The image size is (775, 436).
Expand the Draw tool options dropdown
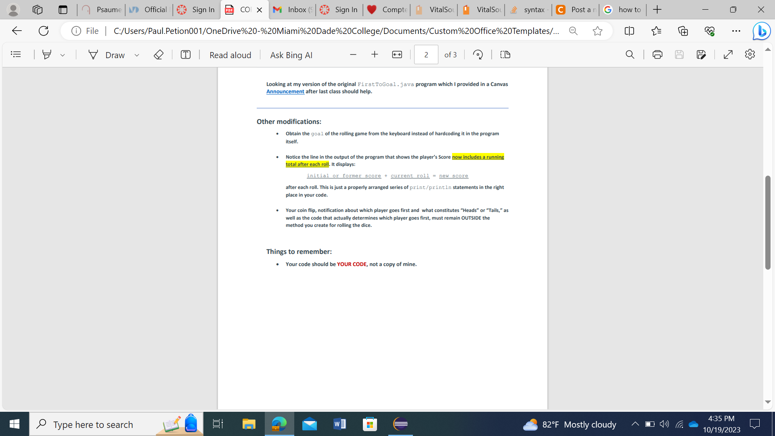tap(137, 55)
